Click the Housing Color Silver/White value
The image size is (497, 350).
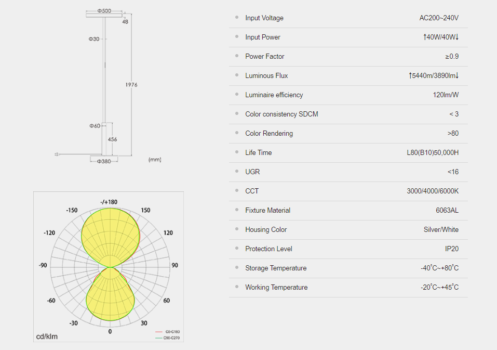click(441, 229)
